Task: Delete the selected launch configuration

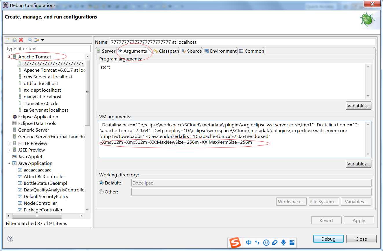Action: (21, 40)
